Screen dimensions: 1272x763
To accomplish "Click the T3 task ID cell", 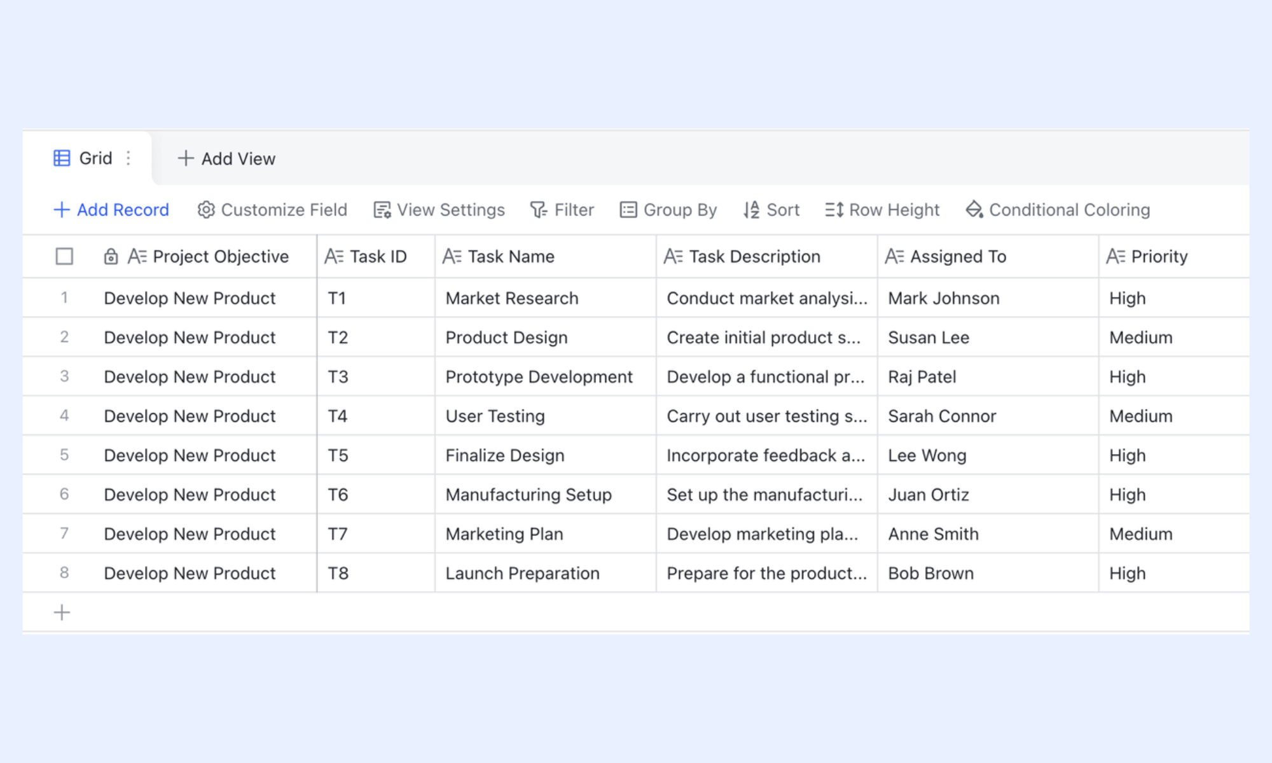I will pos(376,376).
